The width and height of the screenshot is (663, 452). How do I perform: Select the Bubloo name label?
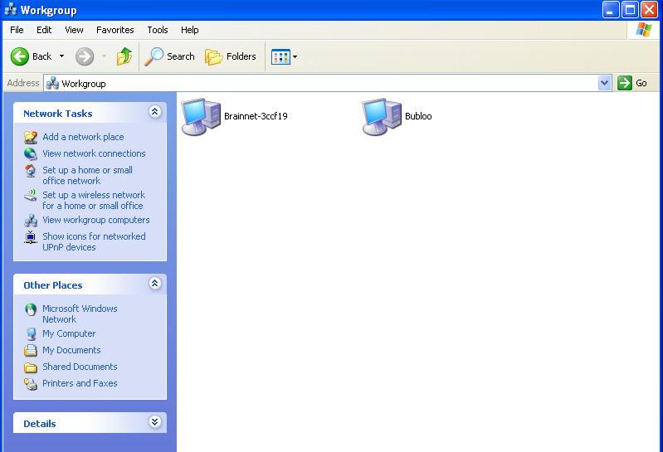coord(418,116)
